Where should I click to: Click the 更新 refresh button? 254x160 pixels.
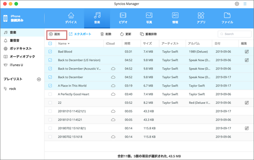click(126, 34)
